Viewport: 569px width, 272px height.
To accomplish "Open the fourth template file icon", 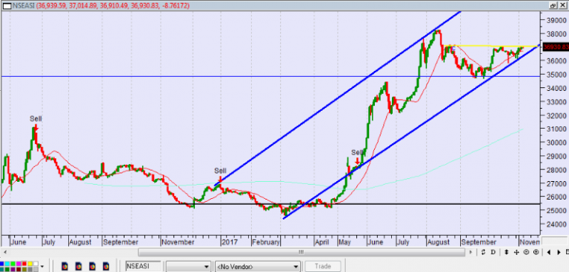I will point(106,266).
